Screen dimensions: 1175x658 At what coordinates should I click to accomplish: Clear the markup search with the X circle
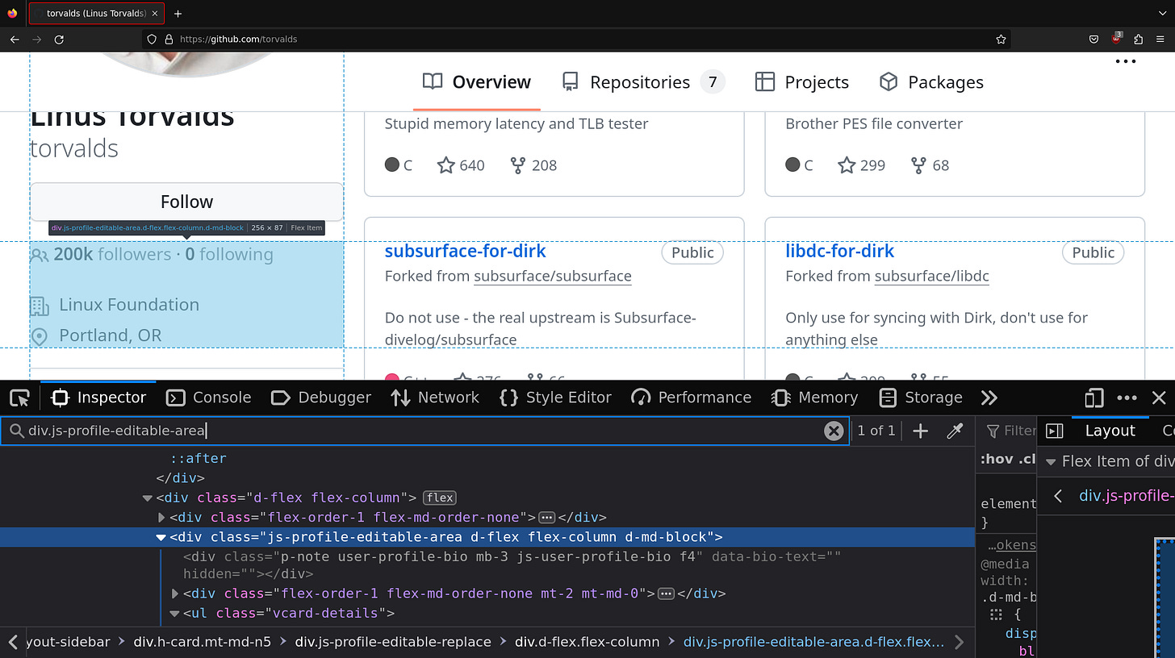click(834, 431)
